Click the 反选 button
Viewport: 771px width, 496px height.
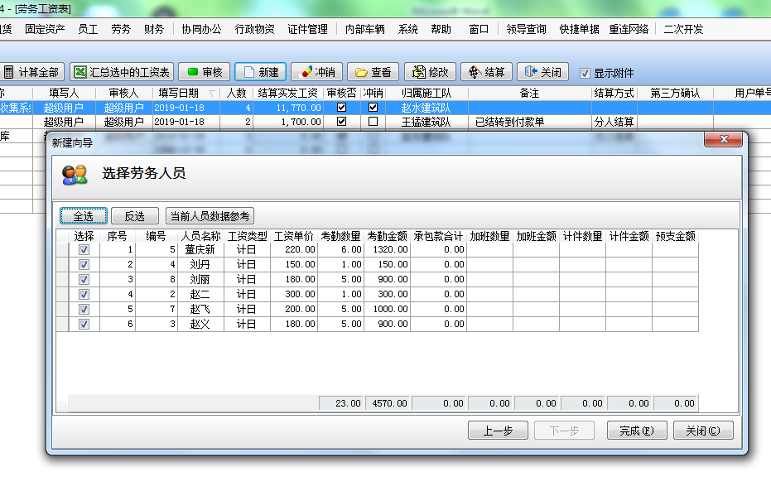(134, 216)
